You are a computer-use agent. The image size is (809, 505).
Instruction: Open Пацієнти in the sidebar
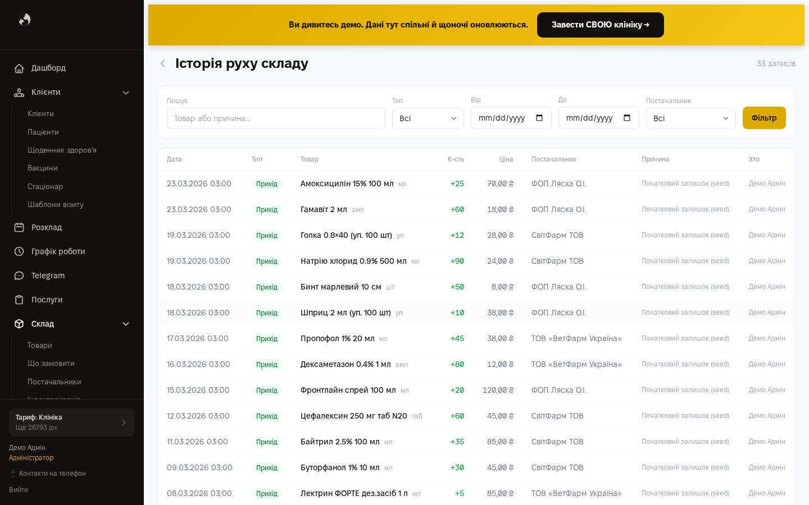tap(43, 132)
